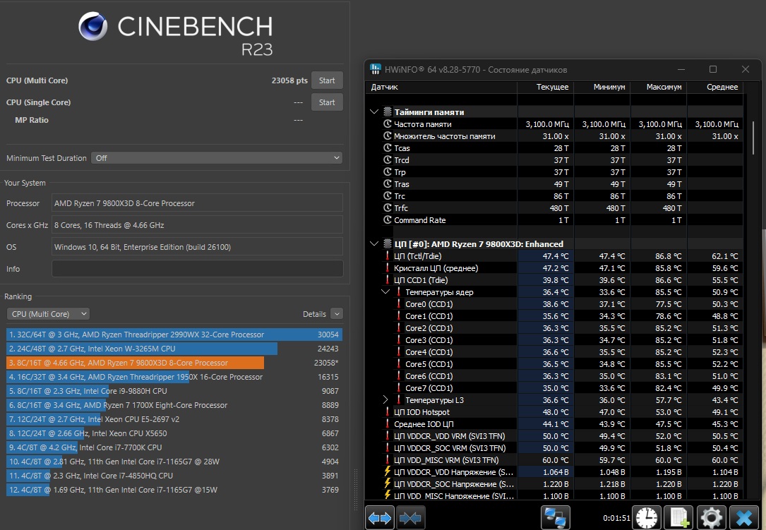Image resolution: width=766 pixels, height=530 pixels.
Task: Start logging with the sheet-plus icon
Action: pyautogui.click(x=679, y=518)
